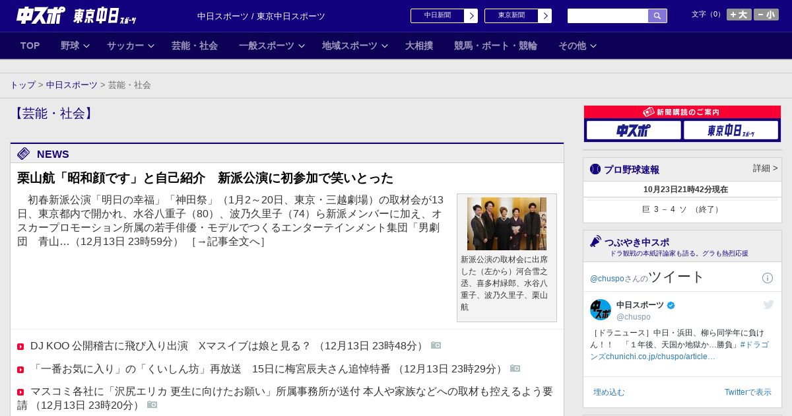Click 詳細 > for baseball live scores
The image size is (792, 416).
pos(766,168)
